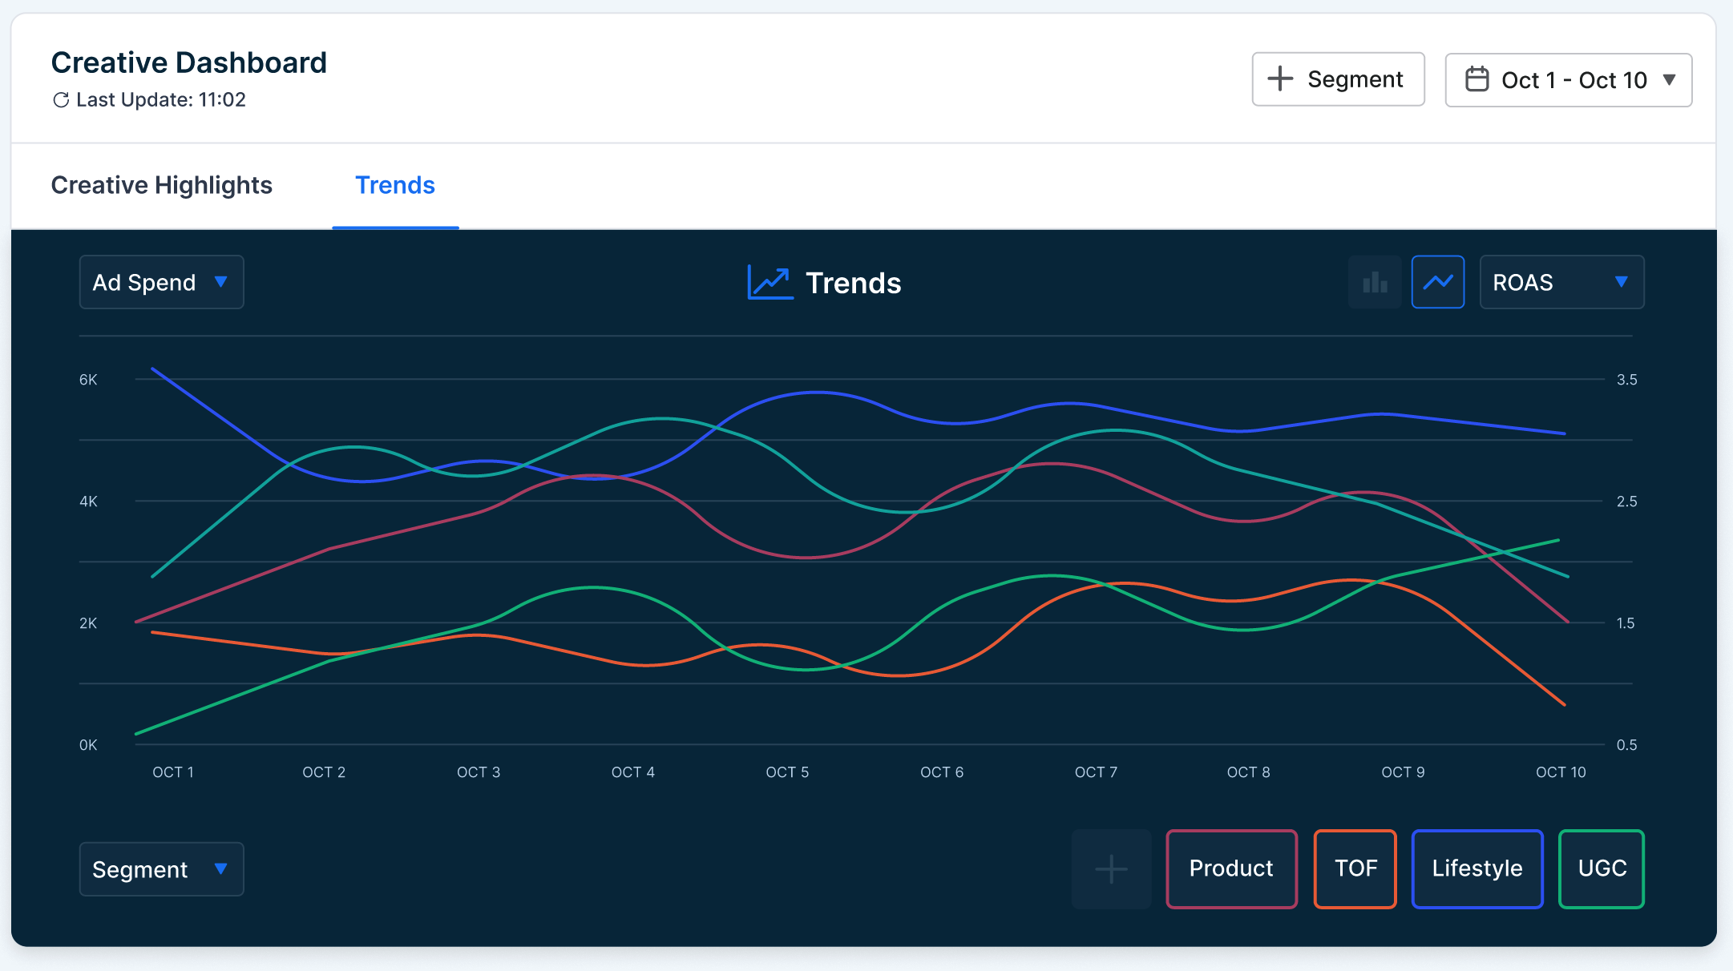
Task: Open the Oct 1 - Oct 10 date range picker
Action: coord(1567,79)
